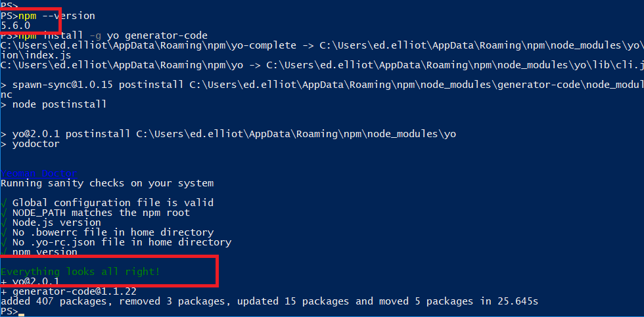The image size is (644, 317).
Task: Click the Yeoman Doctor heading
Action: pyautogui.click(x=39, y=173)
